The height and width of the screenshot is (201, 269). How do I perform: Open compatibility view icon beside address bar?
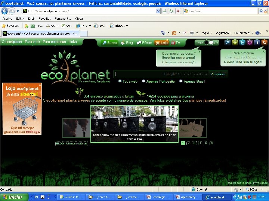coord(164,11)
